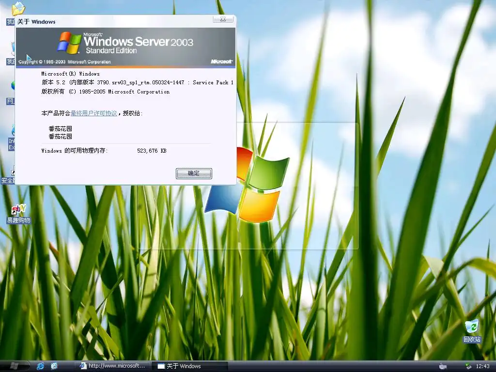Click the version text 版本 5.2 line
The height and width of the screenshot is (372, 496).
(x=138, y=82)
